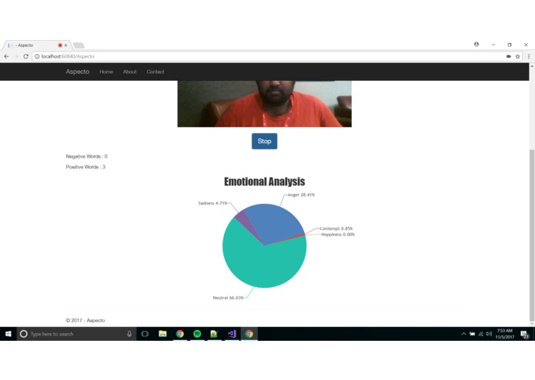
Task: Click the Cortana microphone icon
Action: (129, 334)
